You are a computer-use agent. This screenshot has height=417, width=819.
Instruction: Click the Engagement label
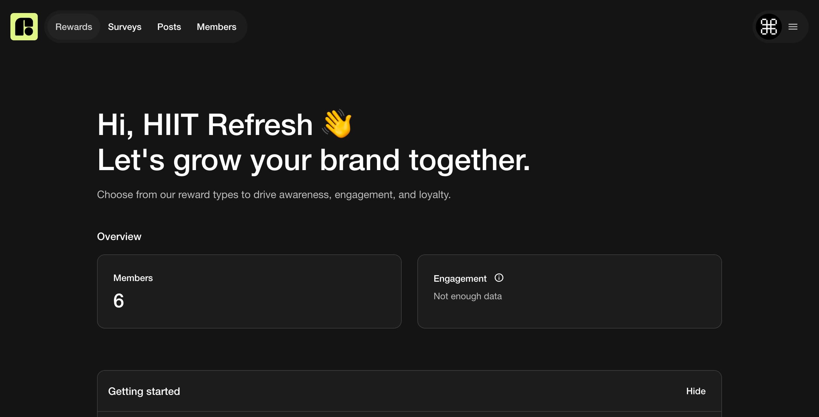point(460,279)
